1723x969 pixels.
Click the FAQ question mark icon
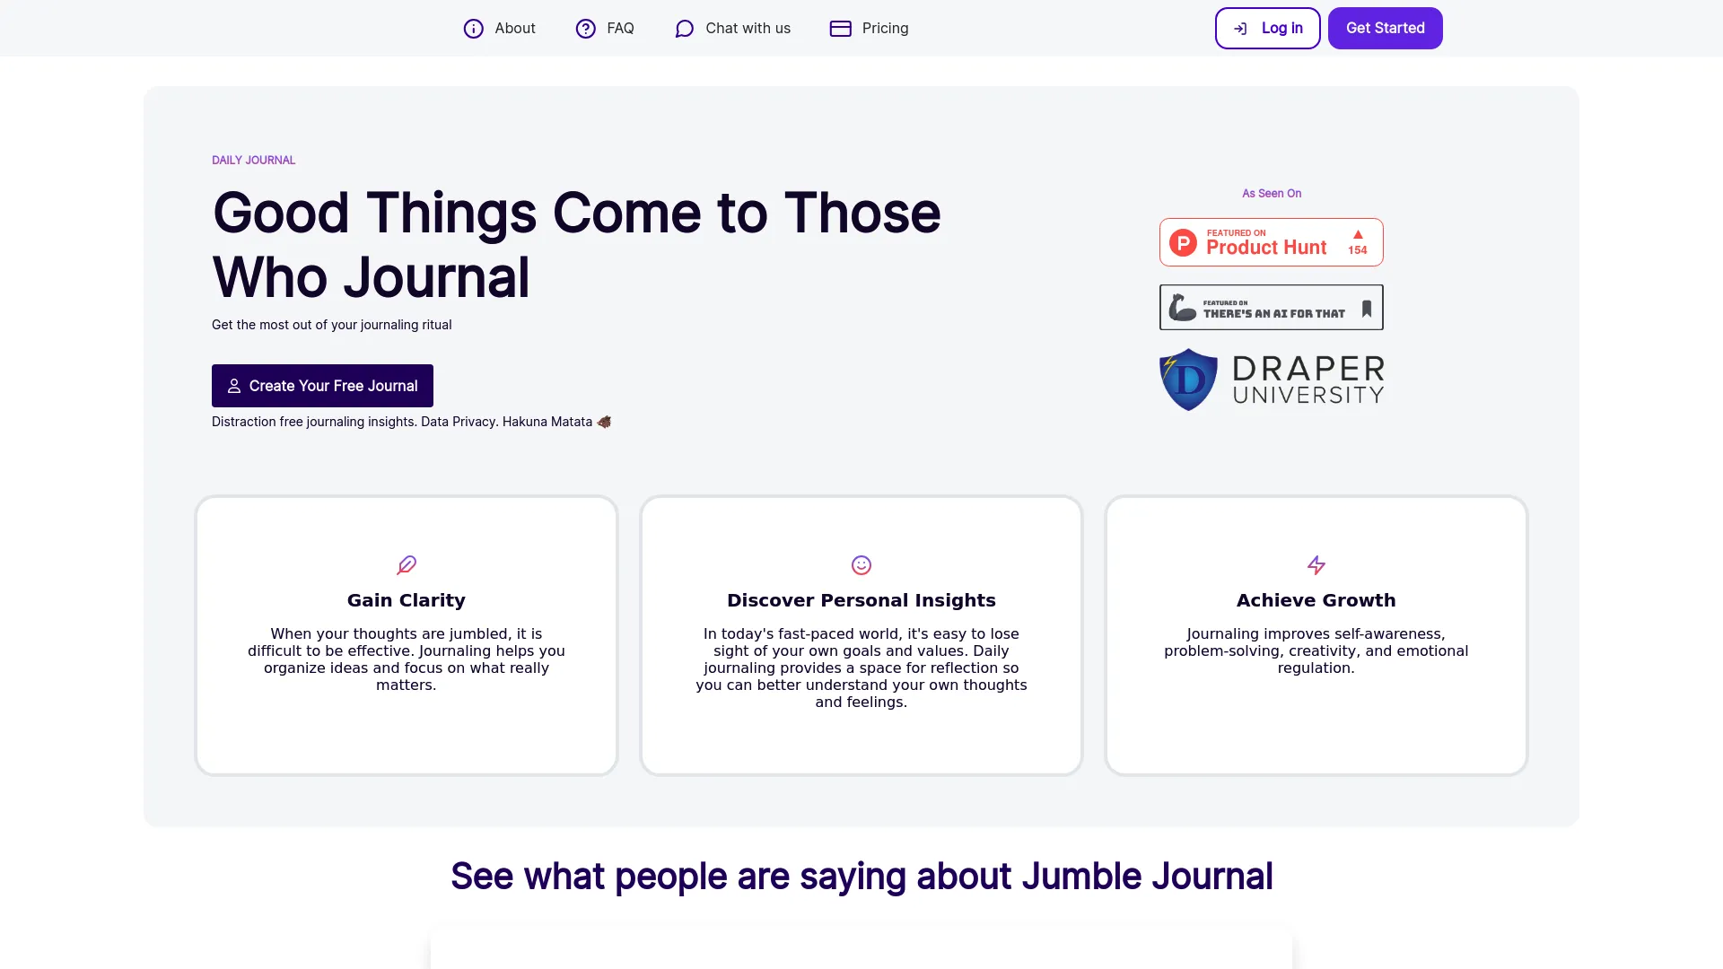[x=585, y=29]
